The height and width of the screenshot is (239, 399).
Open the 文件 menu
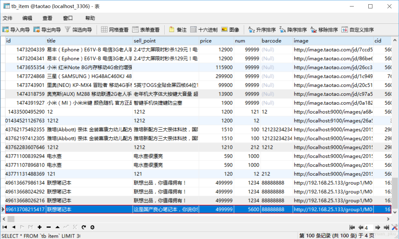(8, 18)
